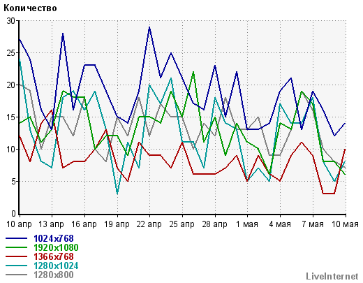Click the green line swatch for 1920x1080
Screen dimensions: 363x283
tap(16, 247)
